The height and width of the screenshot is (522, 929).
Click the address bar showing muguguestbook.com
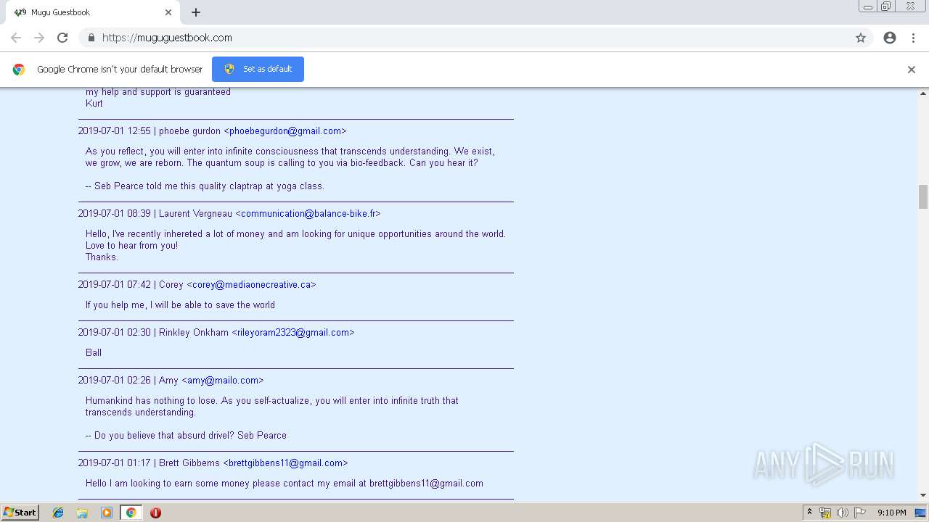pos(464,38)
